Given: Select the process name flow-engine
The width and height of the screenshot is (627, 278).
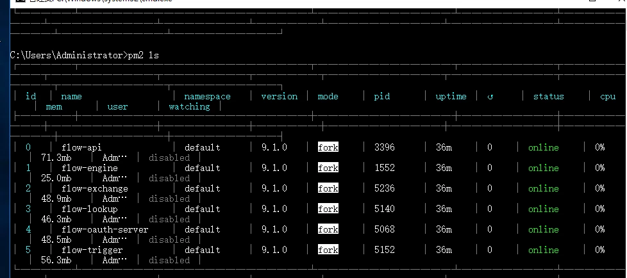Looking at the screenshot, I should tap(90, 168).
